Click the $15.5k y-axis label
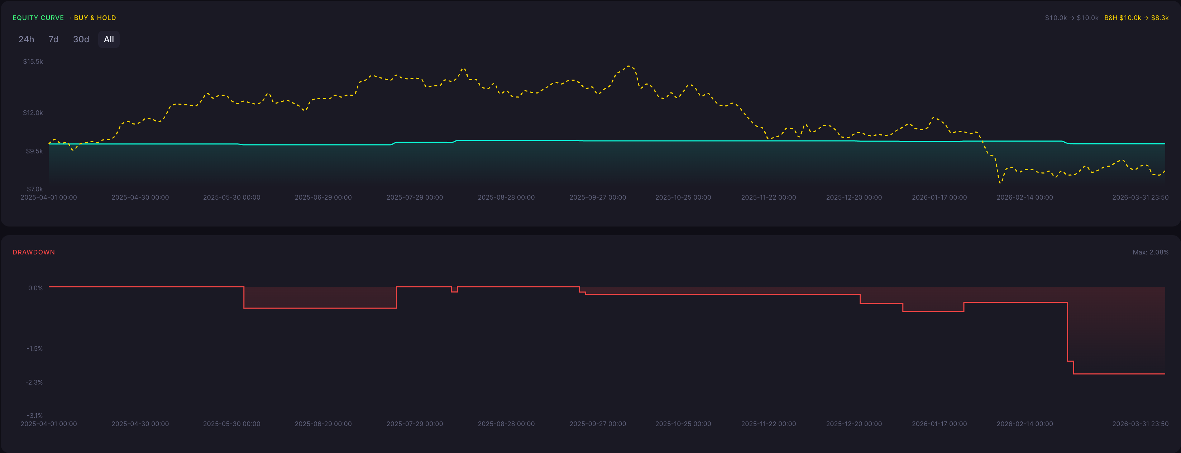 point(33,61)
